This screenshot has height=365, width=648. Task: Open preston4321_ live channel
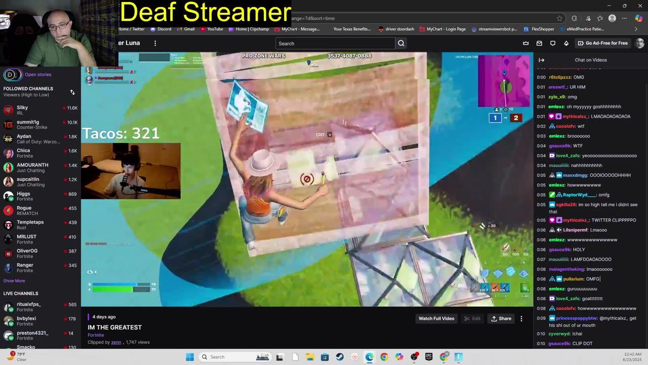[40, 336]
